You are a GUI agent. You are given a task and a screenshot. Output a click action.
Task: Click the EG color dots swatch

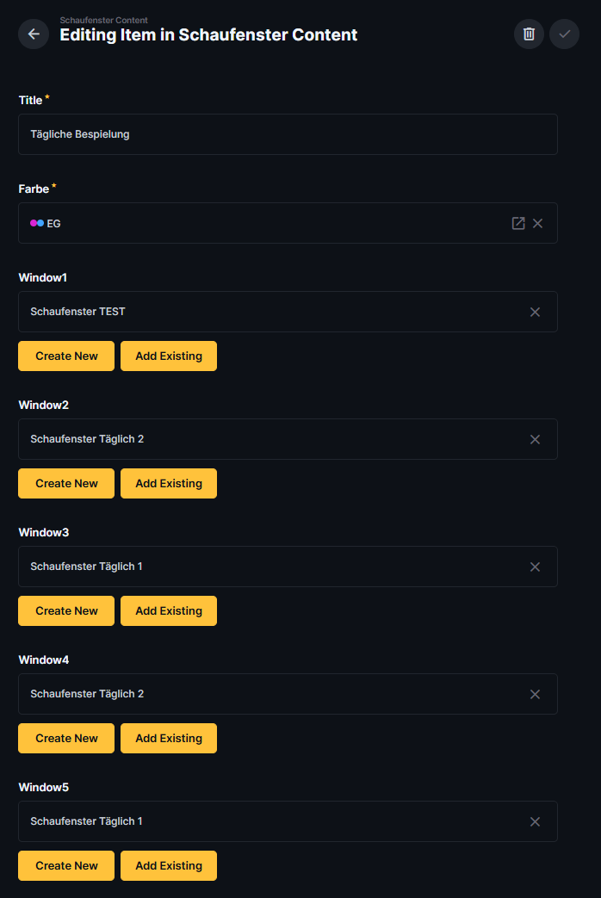pyautogui.click(x=37, y=223)
